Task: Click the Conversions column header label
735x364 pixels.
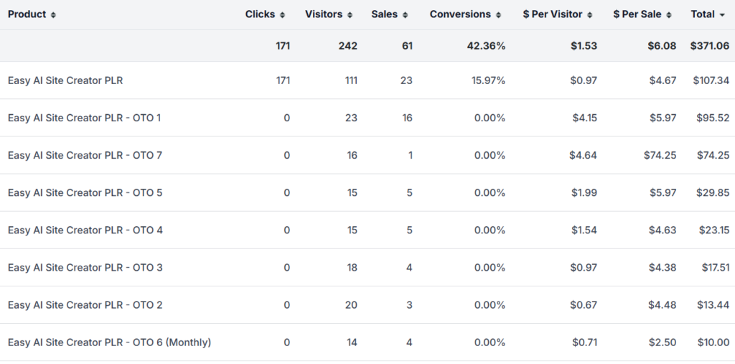Action: tap(460, 14)
